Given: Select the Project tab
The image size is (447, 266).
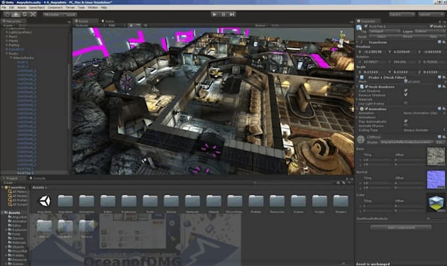Looking at the screenshot, I should 12,178.
